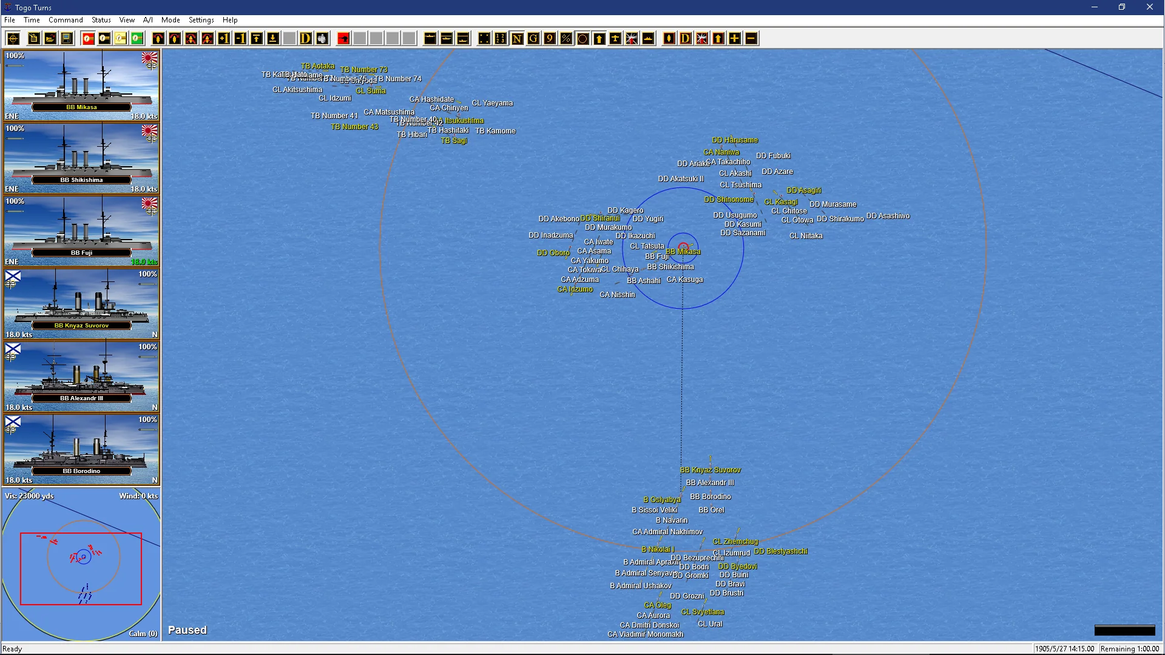
Task: Click the open folder toolbar icon
Action: coord(50,39)
